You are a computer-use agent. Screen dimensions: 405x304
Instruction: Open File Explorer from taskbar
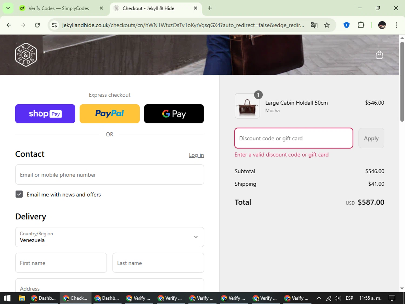click(x=22, y=298)
